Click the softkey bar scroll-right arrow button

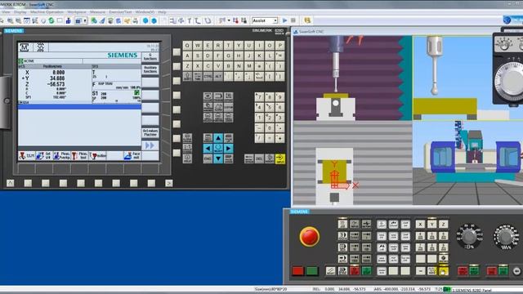click(x=169, y=183)
